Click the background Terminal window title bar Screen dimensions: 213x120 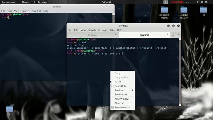tap(57, 7)
